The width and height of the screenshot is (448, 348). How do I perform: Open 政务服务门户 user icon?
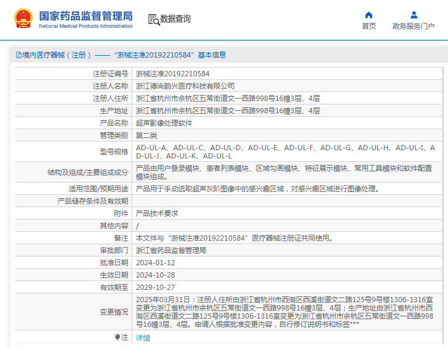(x=414, y=15)
